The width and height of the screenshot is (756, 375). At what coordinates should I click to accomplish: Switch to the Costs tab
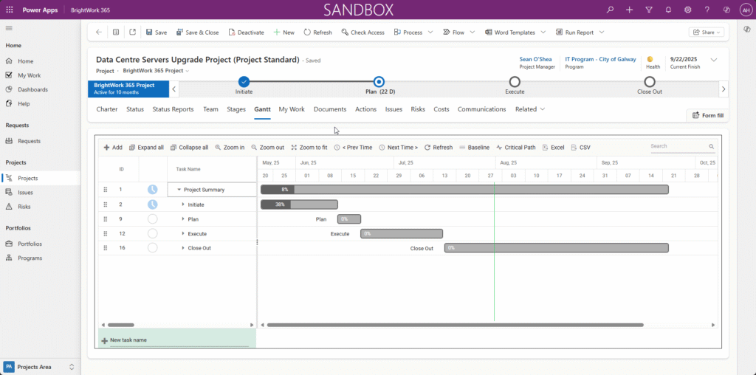441,109
